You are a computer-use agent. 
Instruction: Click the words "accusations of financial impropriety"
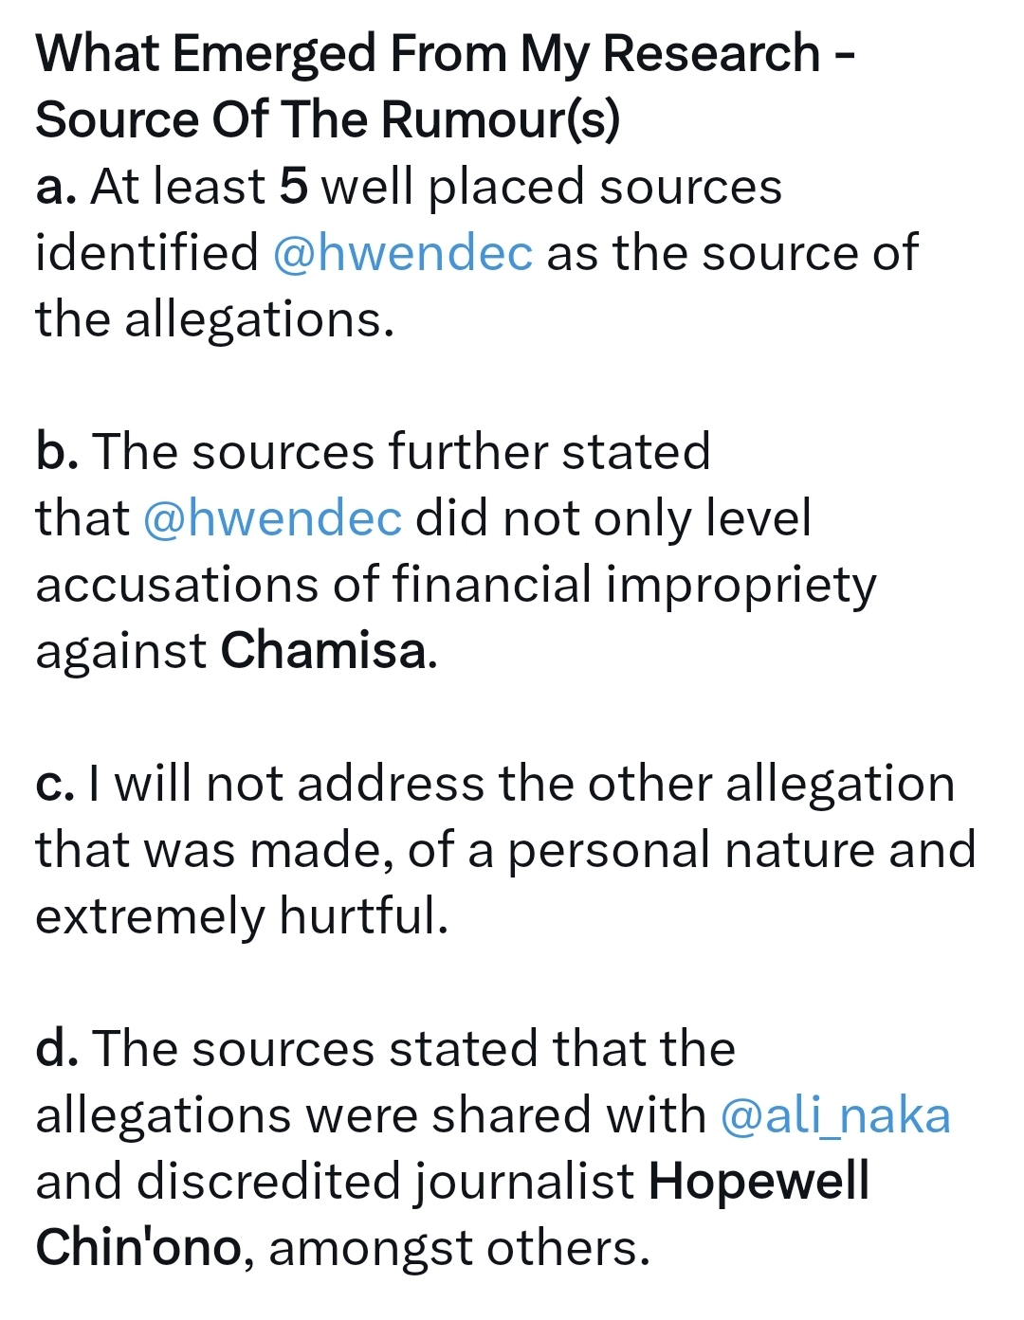tap(456, 585)
